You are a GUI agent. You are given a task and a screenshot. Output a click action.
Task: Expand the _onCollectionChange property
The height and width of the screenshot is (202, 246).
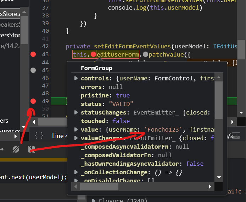tap(76, 172)
